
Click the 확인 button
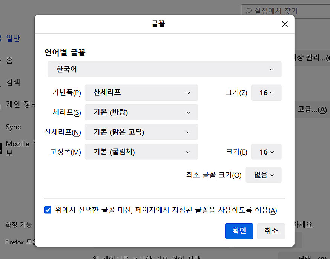click(x=239, y=231)
